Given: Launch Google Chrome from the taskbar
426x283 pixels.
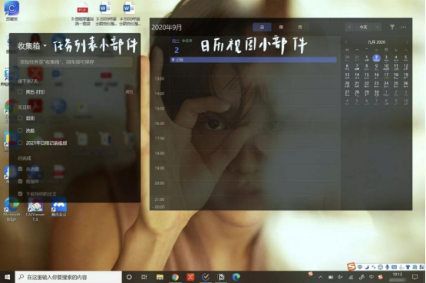Looking at the screenshot, I should pos(175,277).
